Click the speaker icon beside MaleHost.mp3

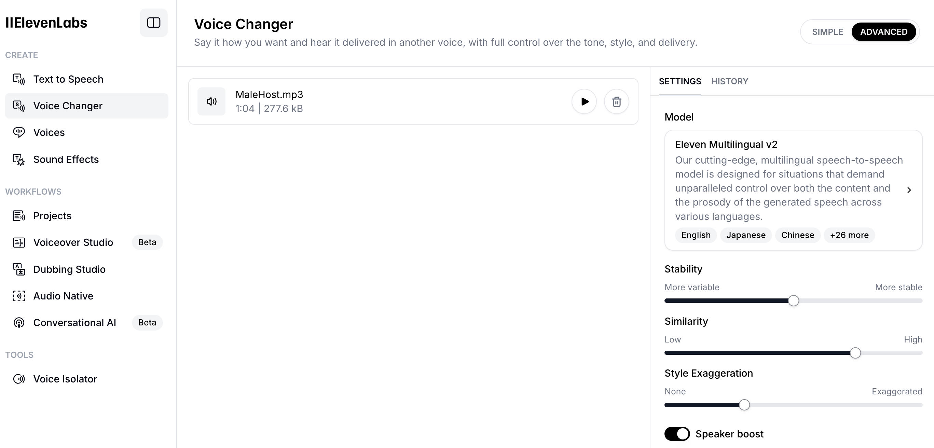point(211,101)
